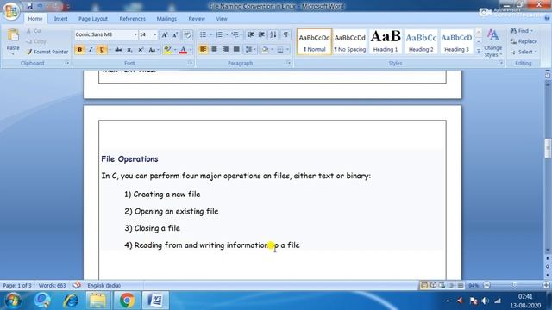Click the Windows Start button
The image size is (552, 310).
coord(13,301)
